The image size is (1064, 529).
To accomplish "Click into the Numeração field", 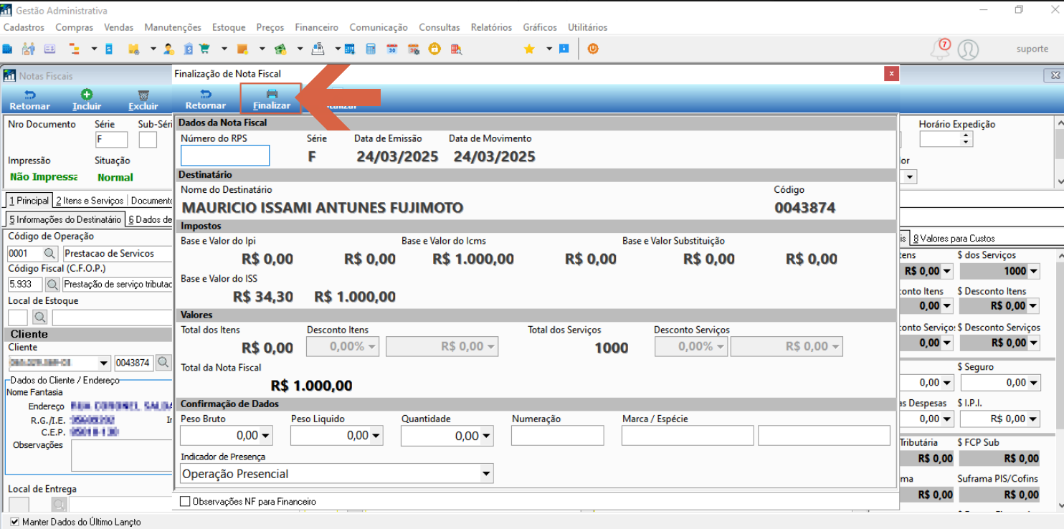I will point(558,435).
